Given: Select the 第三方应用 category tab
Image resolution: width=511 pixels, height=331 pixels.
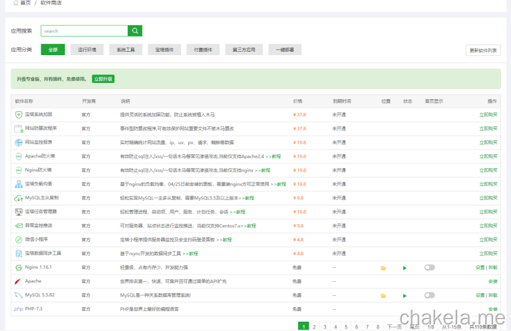Looking at the screenshot, I should point(244,50).
